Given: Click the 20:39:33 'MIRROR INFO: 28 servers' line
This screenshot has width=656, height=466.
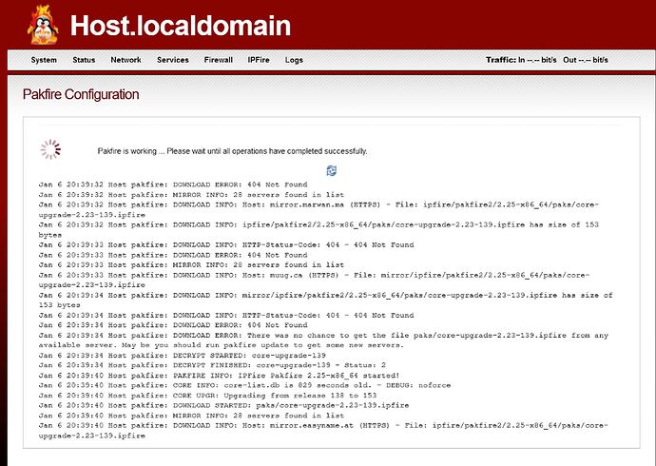Looking at the screenshot, I should click(191, 264).
